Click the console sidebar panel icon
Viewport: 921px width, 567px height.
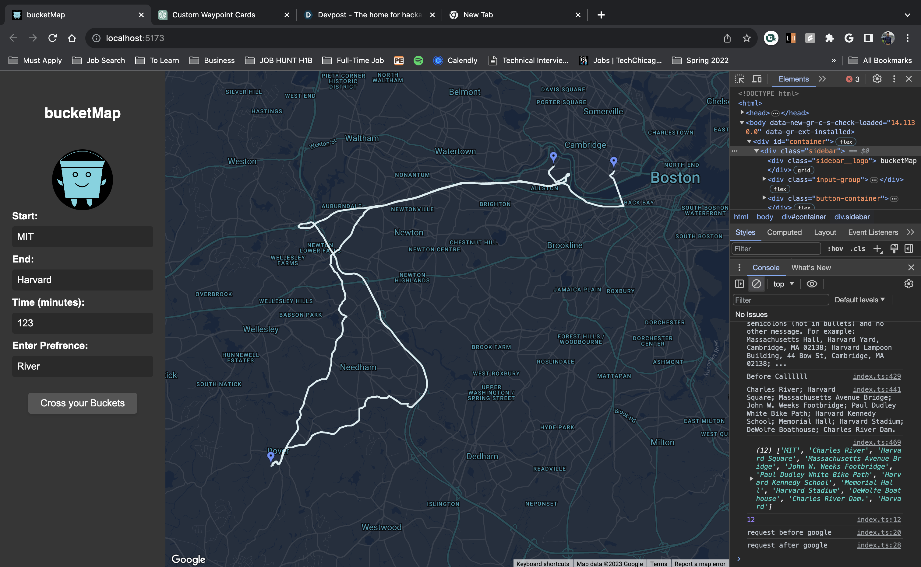coord(739,284)
